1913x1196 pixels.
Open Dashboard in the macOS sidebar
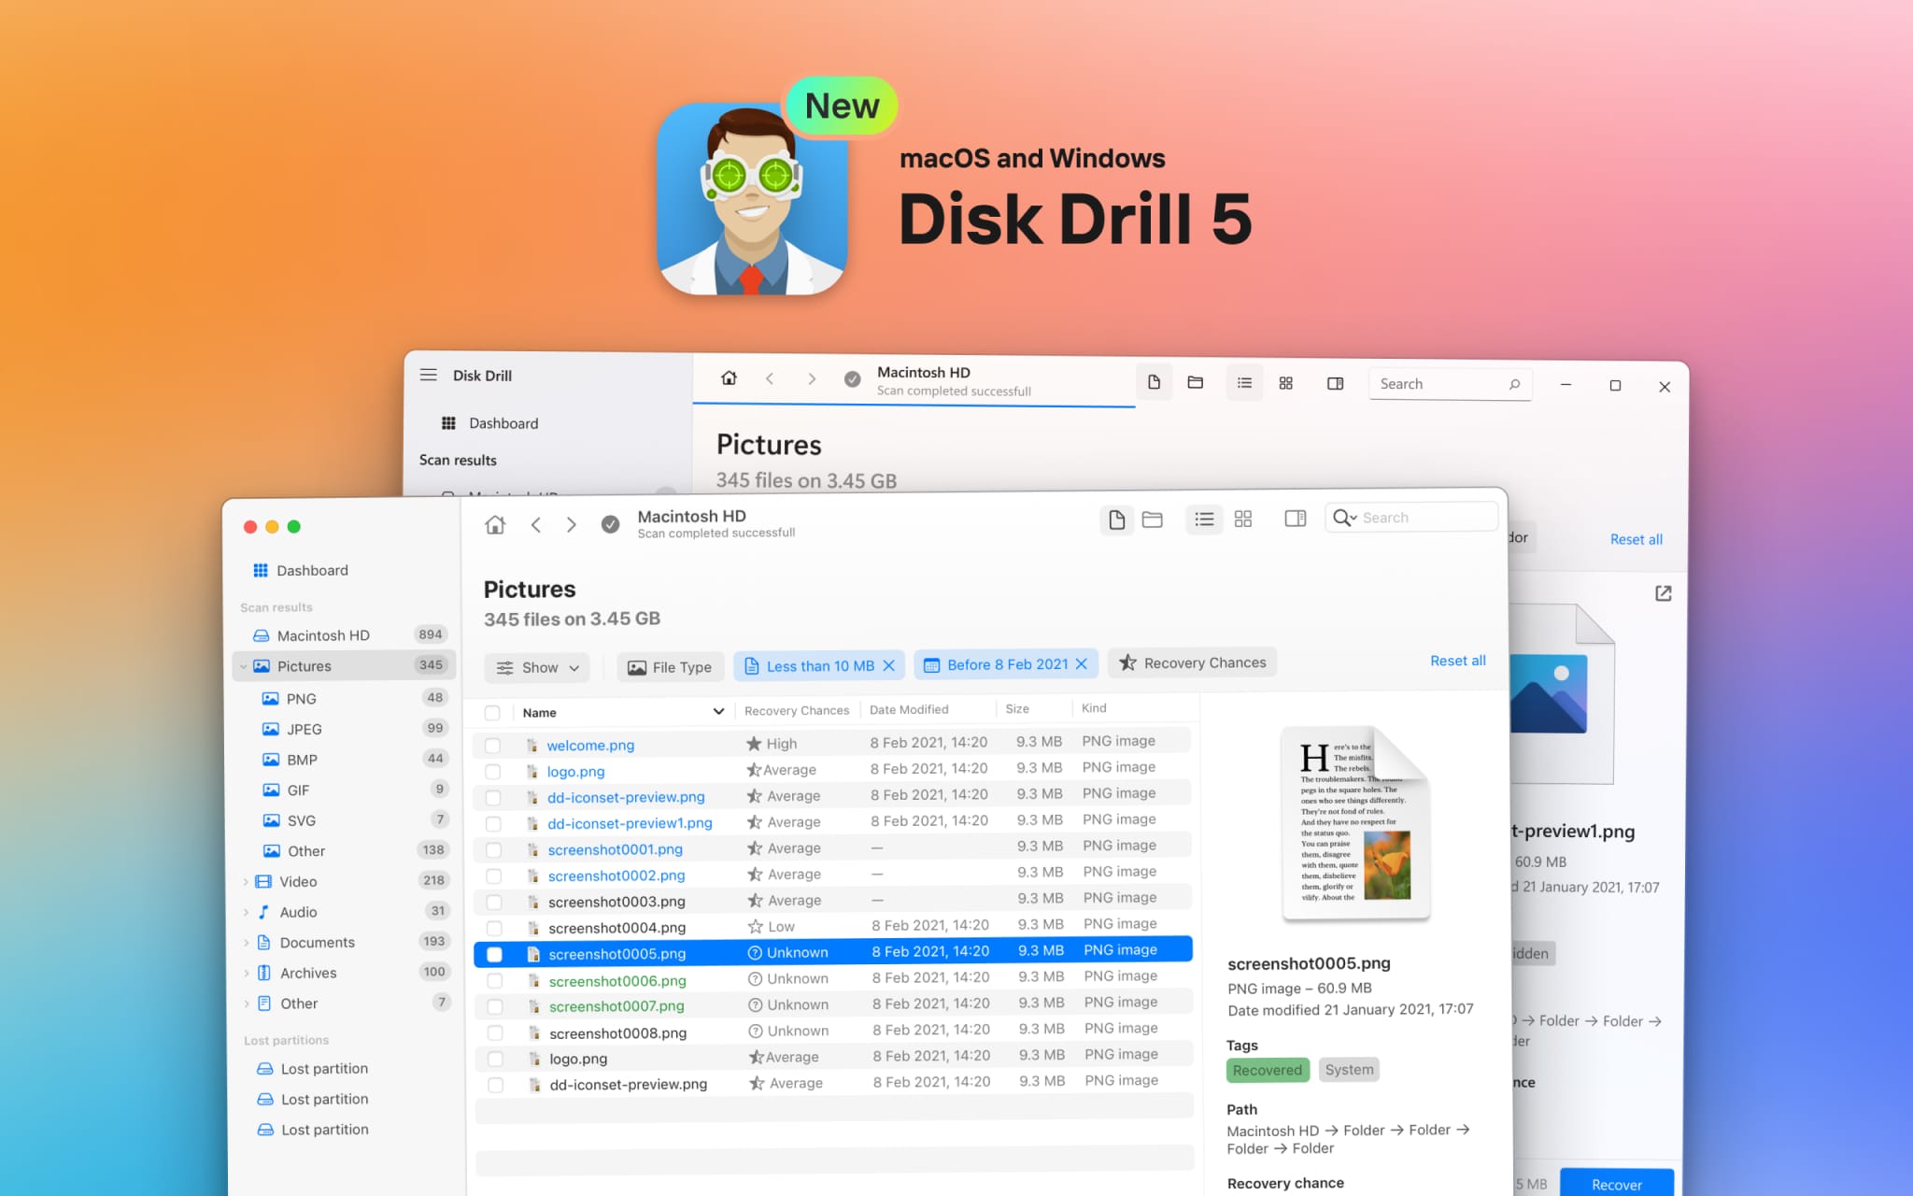pyautogui.click(x=301, y=570)
